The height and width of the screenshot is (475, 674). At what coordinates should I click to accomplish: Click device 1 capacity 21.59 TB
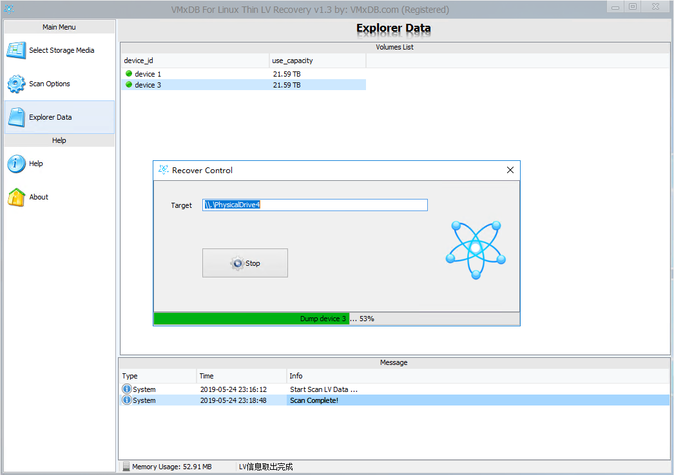[287, 74]
